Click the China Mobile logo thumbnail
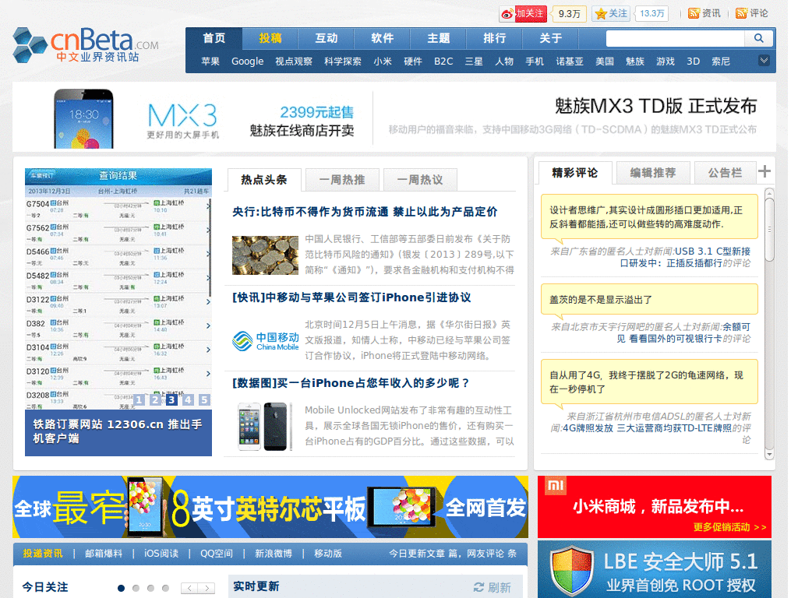The image size is (798, 598). (266, 341)
